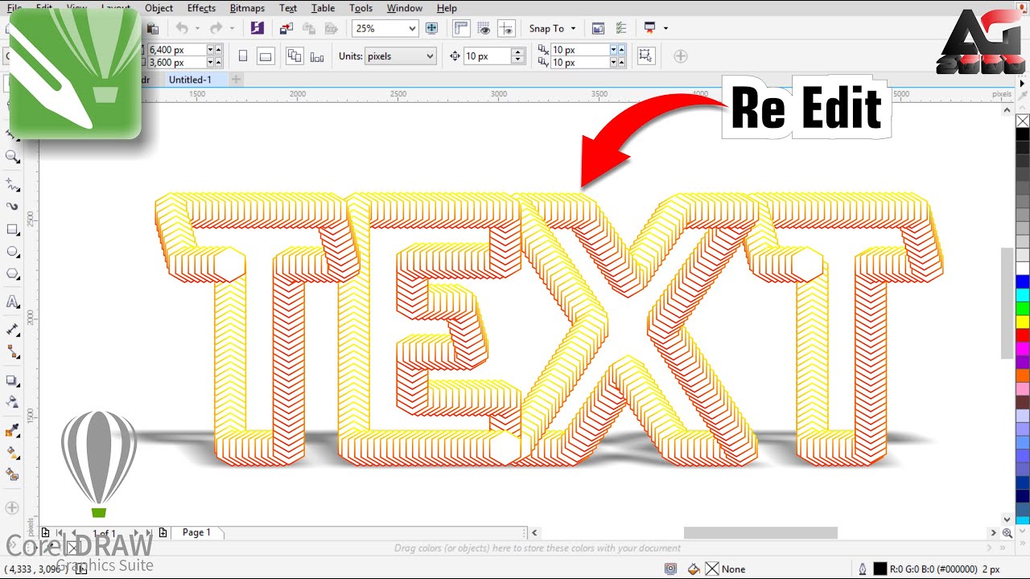
Task: Switch page to landscape orientation
Action: (266, 56)
